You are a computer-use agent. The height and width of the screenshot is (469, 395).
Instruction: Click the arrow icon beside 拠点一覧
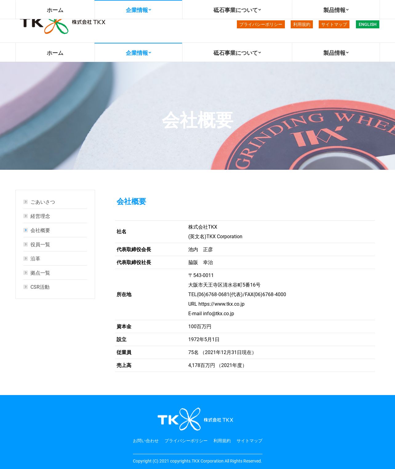26,273
